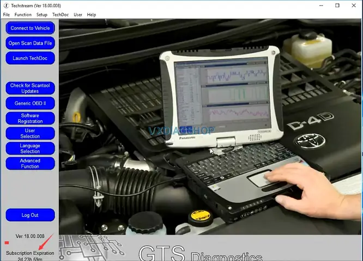Screen dimensions: 363x261
Task: Open Language Selection
Action: (30, 148)
